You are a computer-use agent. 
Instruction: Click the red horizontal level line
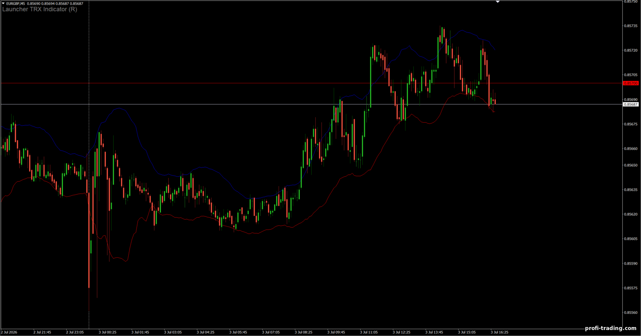pyautogui.click(x=311, y=83)
